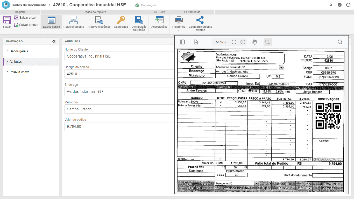354x199 pixels.
Task: Click the QR code in Observações
Action: (328, 116)
